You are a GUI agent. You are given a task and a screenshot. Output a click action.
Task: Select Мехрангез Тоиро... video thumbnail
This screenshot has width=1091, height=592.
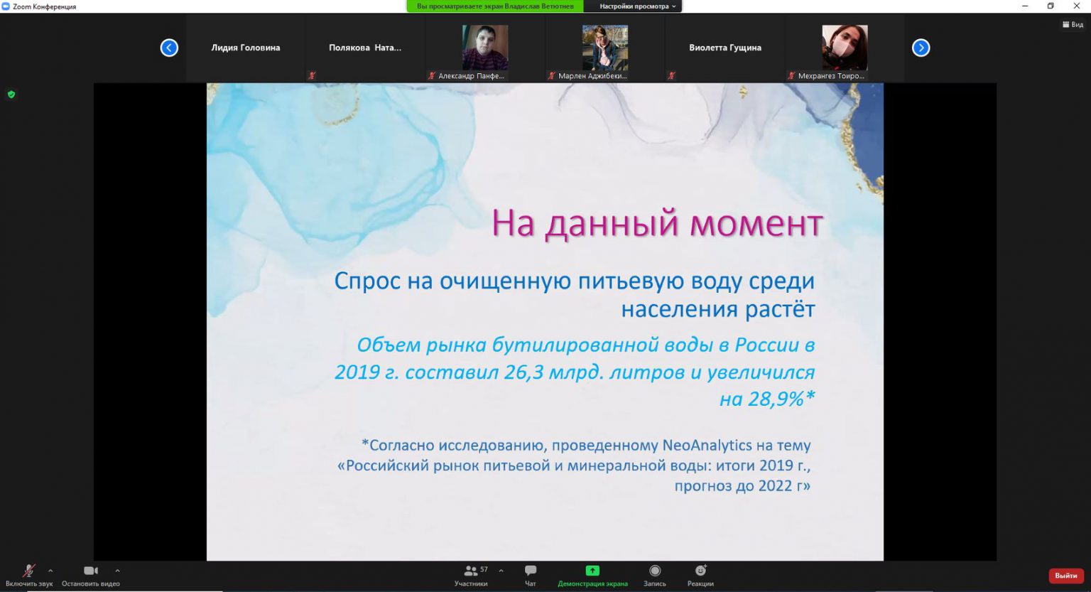click(x=845, y=48)
